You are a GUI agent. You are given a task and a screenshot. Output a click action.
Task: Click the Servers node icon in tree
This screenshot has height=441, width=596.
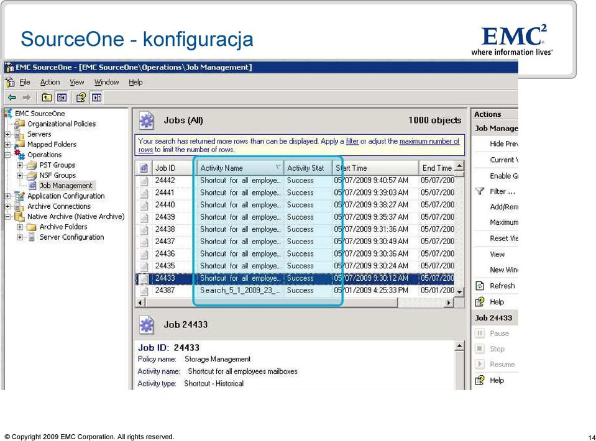pos(20,134)
